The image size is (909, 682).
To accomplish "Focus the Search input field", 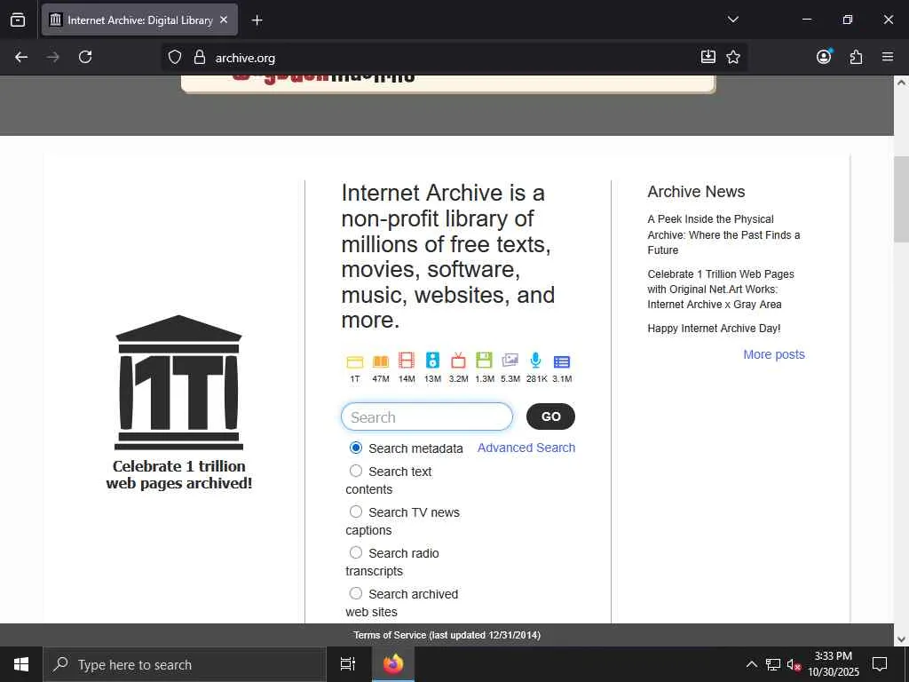I will click(427, 417).
